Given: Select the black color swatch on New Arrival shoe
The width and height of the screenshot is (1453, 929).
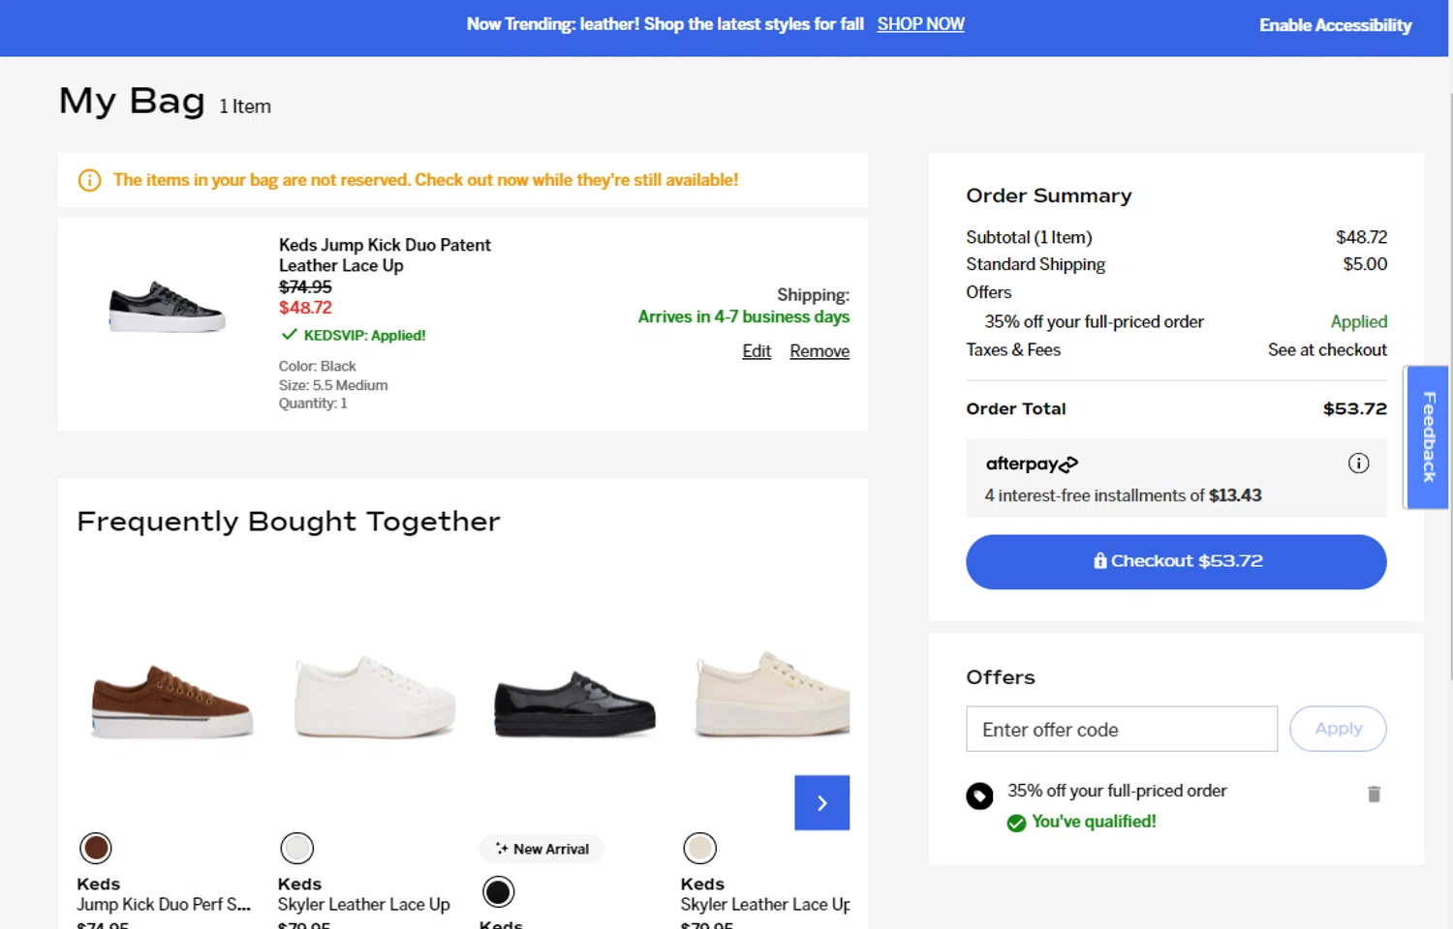Looking at the screenshot, I should [499, 891].
